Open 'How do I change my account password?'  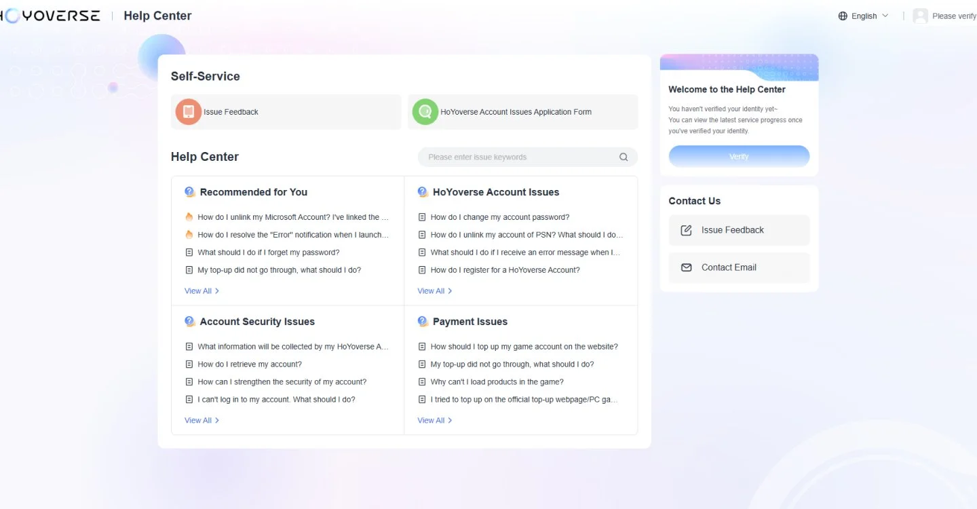500,217
